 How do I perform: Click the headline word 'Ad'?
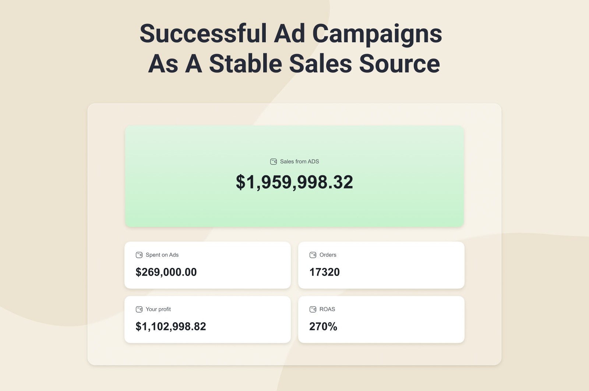tap(289, 34)
